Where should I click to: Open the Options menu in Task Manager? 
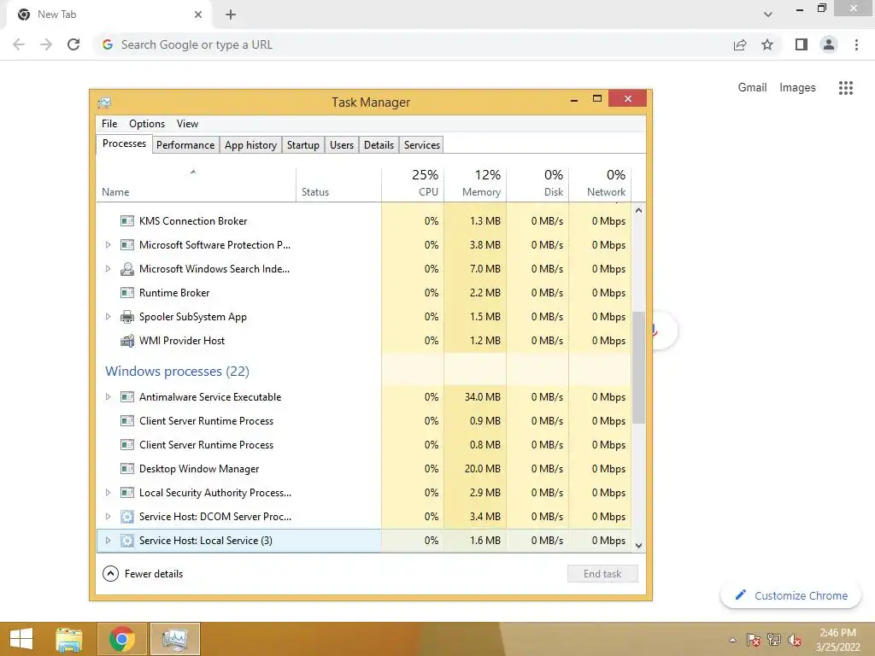147,124
